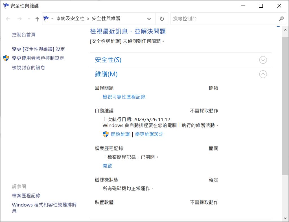Viewport: 289px width, 222px height.
Task: Click the title bar flag icon
Action: tap(6, 6)
